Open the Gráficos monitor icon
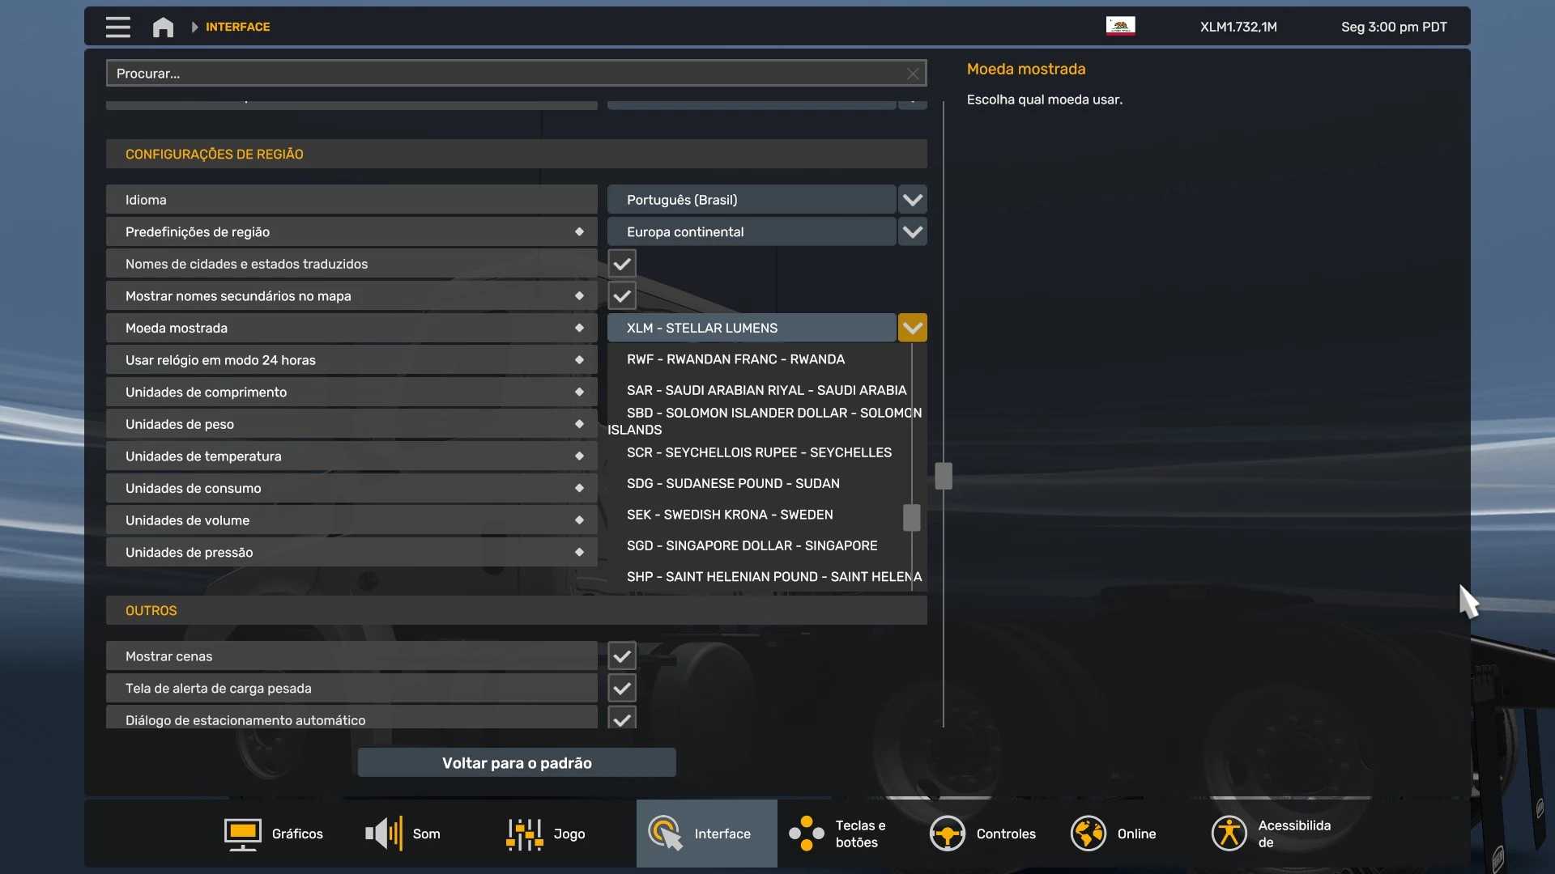This screenshot has height=874, width=1555. click(x=242, y=834)
